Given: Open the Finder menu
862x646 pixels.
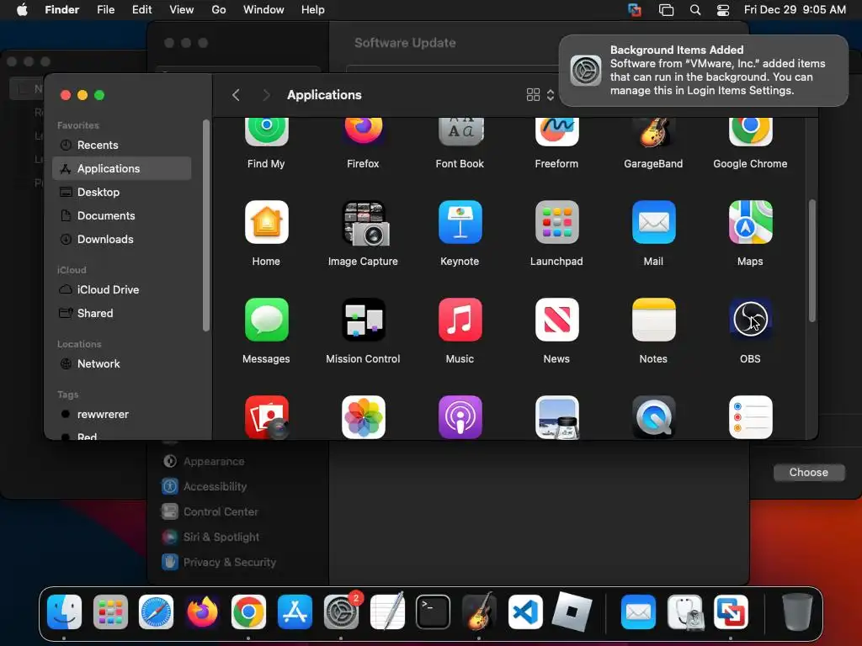Looking at the screenshot, I should pyautogui.click(x=61, y=10).
